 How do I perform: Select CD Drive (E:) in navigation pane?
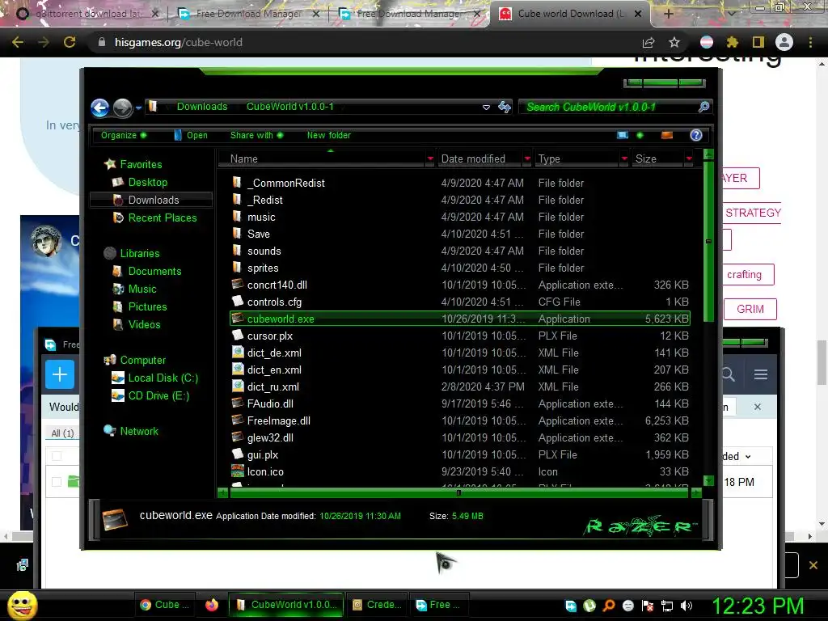(150, 395)
